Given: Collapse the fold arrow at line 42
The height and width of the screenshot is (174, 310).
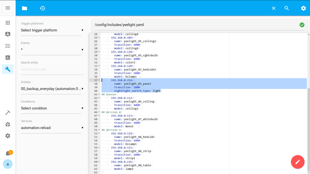Looking at the screenshot, I should point(99,98).
